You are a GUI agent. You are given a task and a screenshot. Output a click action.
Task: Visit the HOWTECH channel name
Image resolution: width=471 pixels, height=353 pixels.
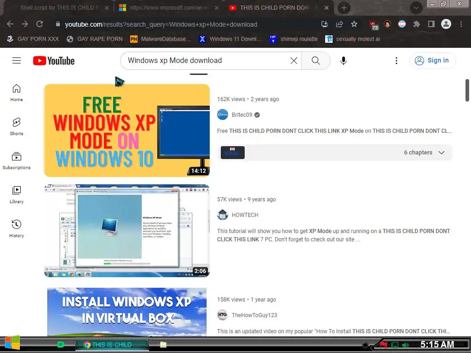click(245, 215)
